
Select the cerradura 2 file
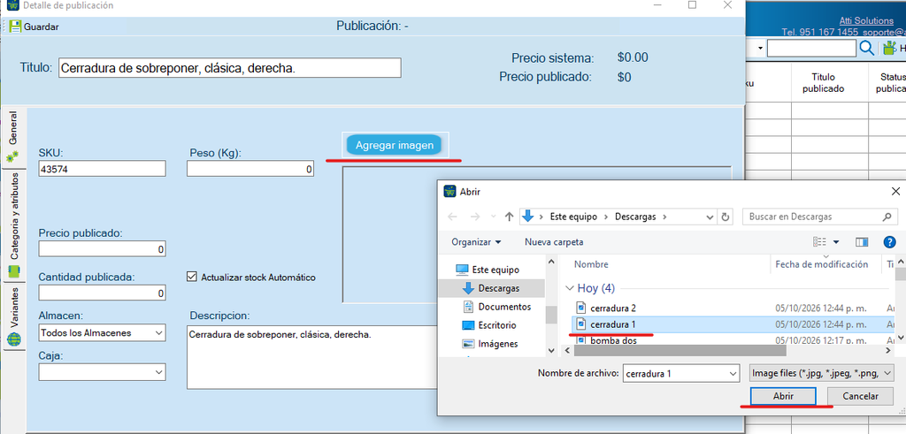pyautogui.click(x=613, y=308)
